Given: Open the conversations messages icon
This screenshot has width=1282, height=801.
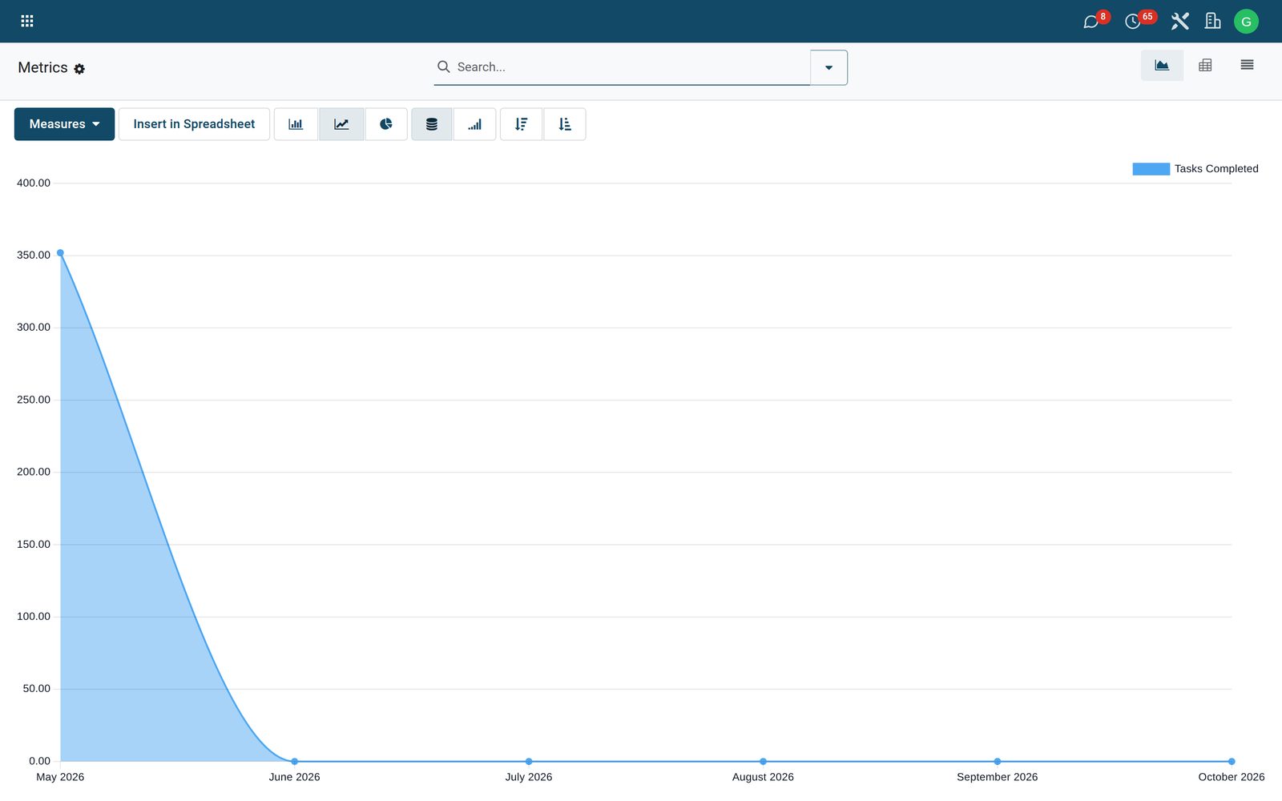Looking at the screenshot, I should 1091,22.
